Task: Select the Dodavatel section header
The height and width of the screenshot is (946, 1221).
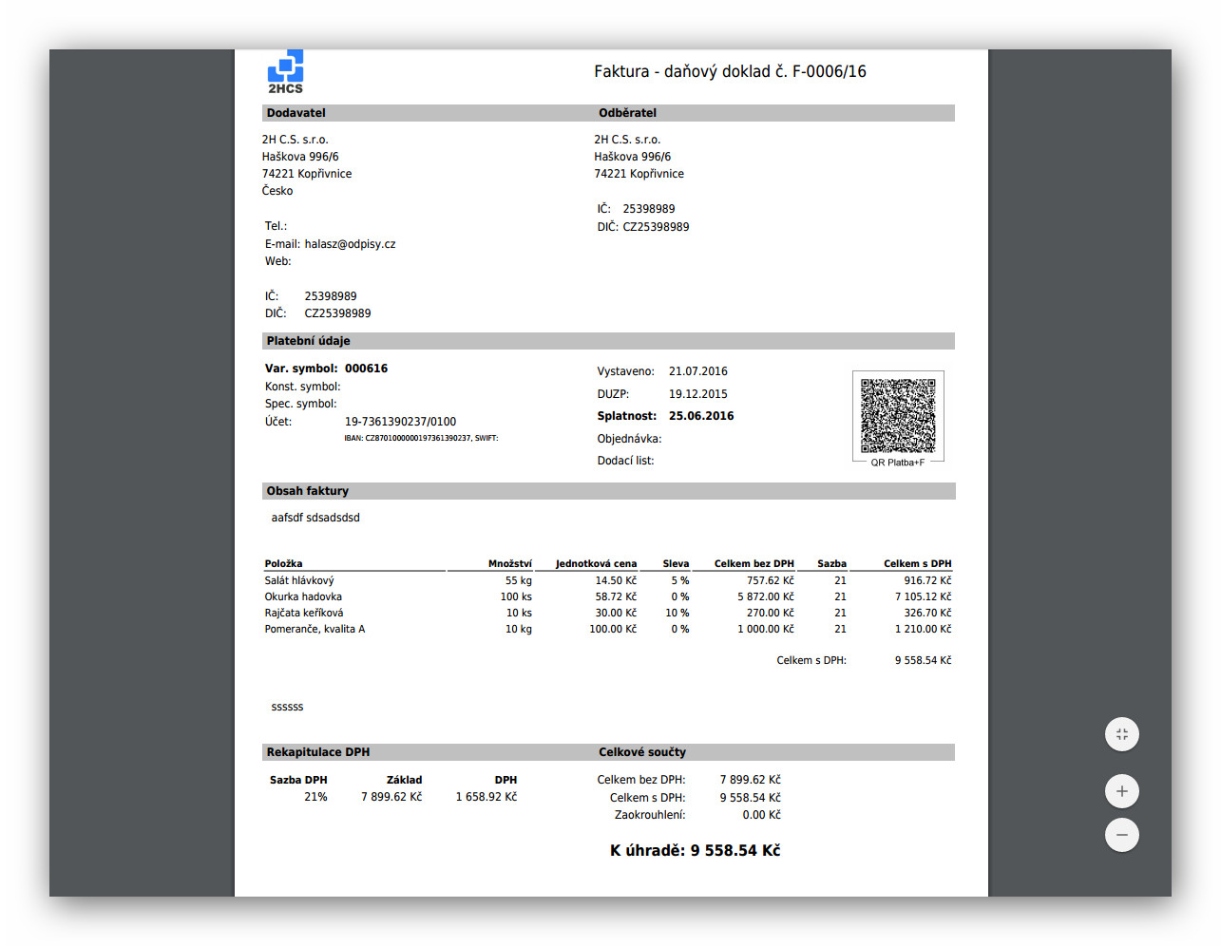Action: 296,113
